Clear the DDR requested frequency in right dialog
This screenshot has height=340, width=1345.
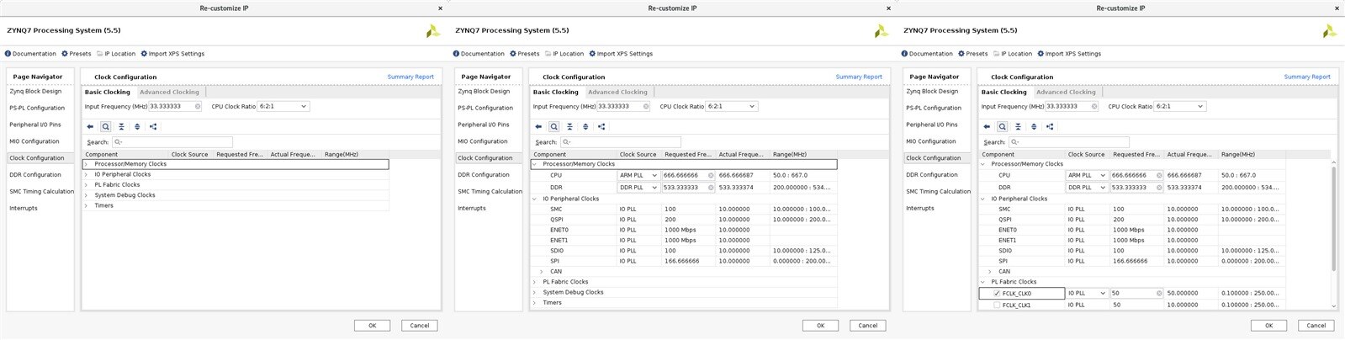click(x=1159, y=188)
